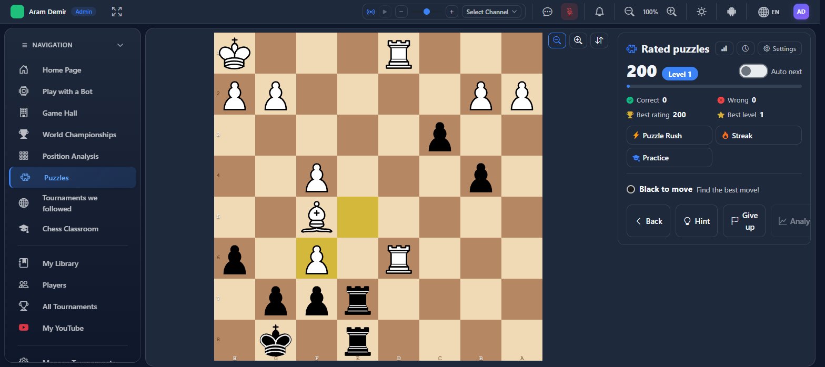The height and width of the screenshot is (367, 825).
Task: Click the white king on h1
Action: 235,53
